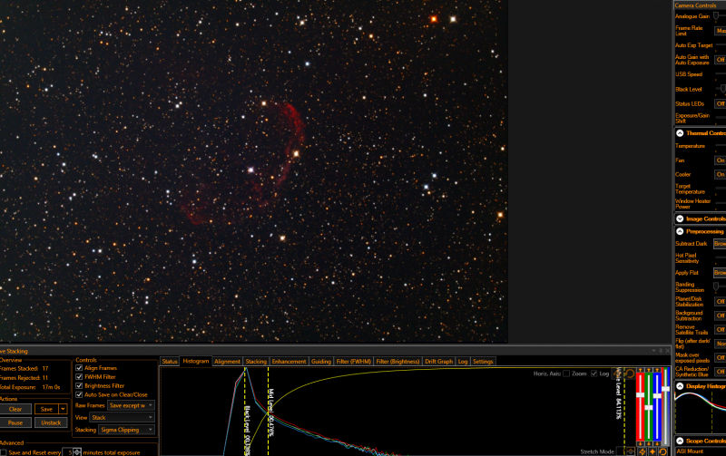Viewport: 726px width, 456px height.
Task: Click the Save button
Action: pos(46,409)
